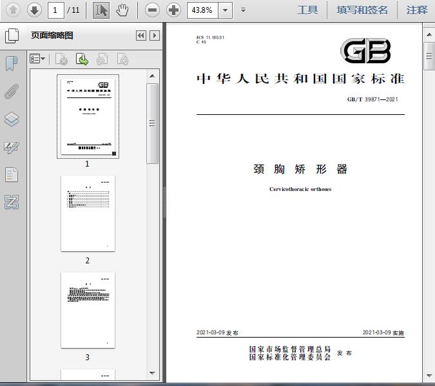Click the extract pages green arrow icon
435x386 pixels.
[82, 59]
